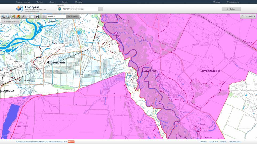Click the orange layer download icon
Image resolution: width=257 pixels, height=144 pixels.
(x=18, y=17)
